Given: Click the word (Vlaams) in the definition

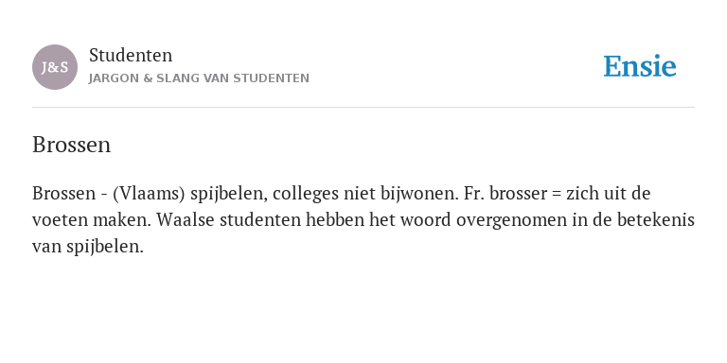Looking at the screenshot, I should pyautogui.click(x=149, y=194).
